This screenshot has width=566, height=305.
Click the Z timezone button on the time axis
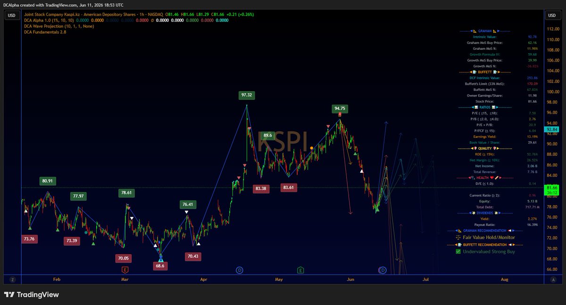point(12,280)
